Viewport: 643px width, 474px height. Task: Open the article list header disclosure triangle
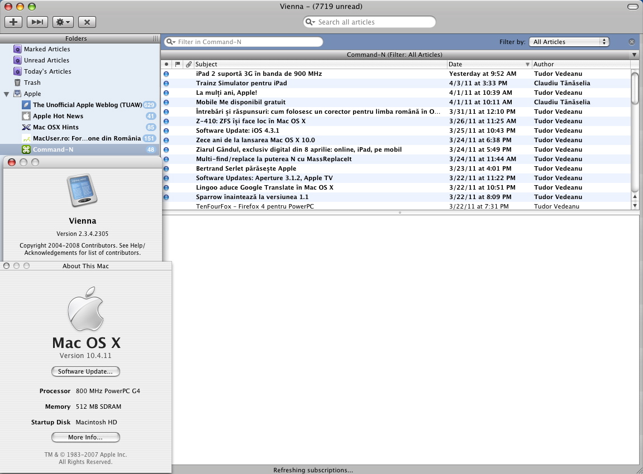click(x=634, y=55)
